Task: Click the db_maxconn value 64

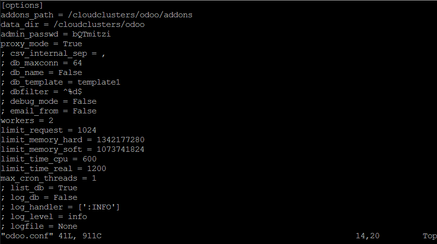Action: coord(77,63)
